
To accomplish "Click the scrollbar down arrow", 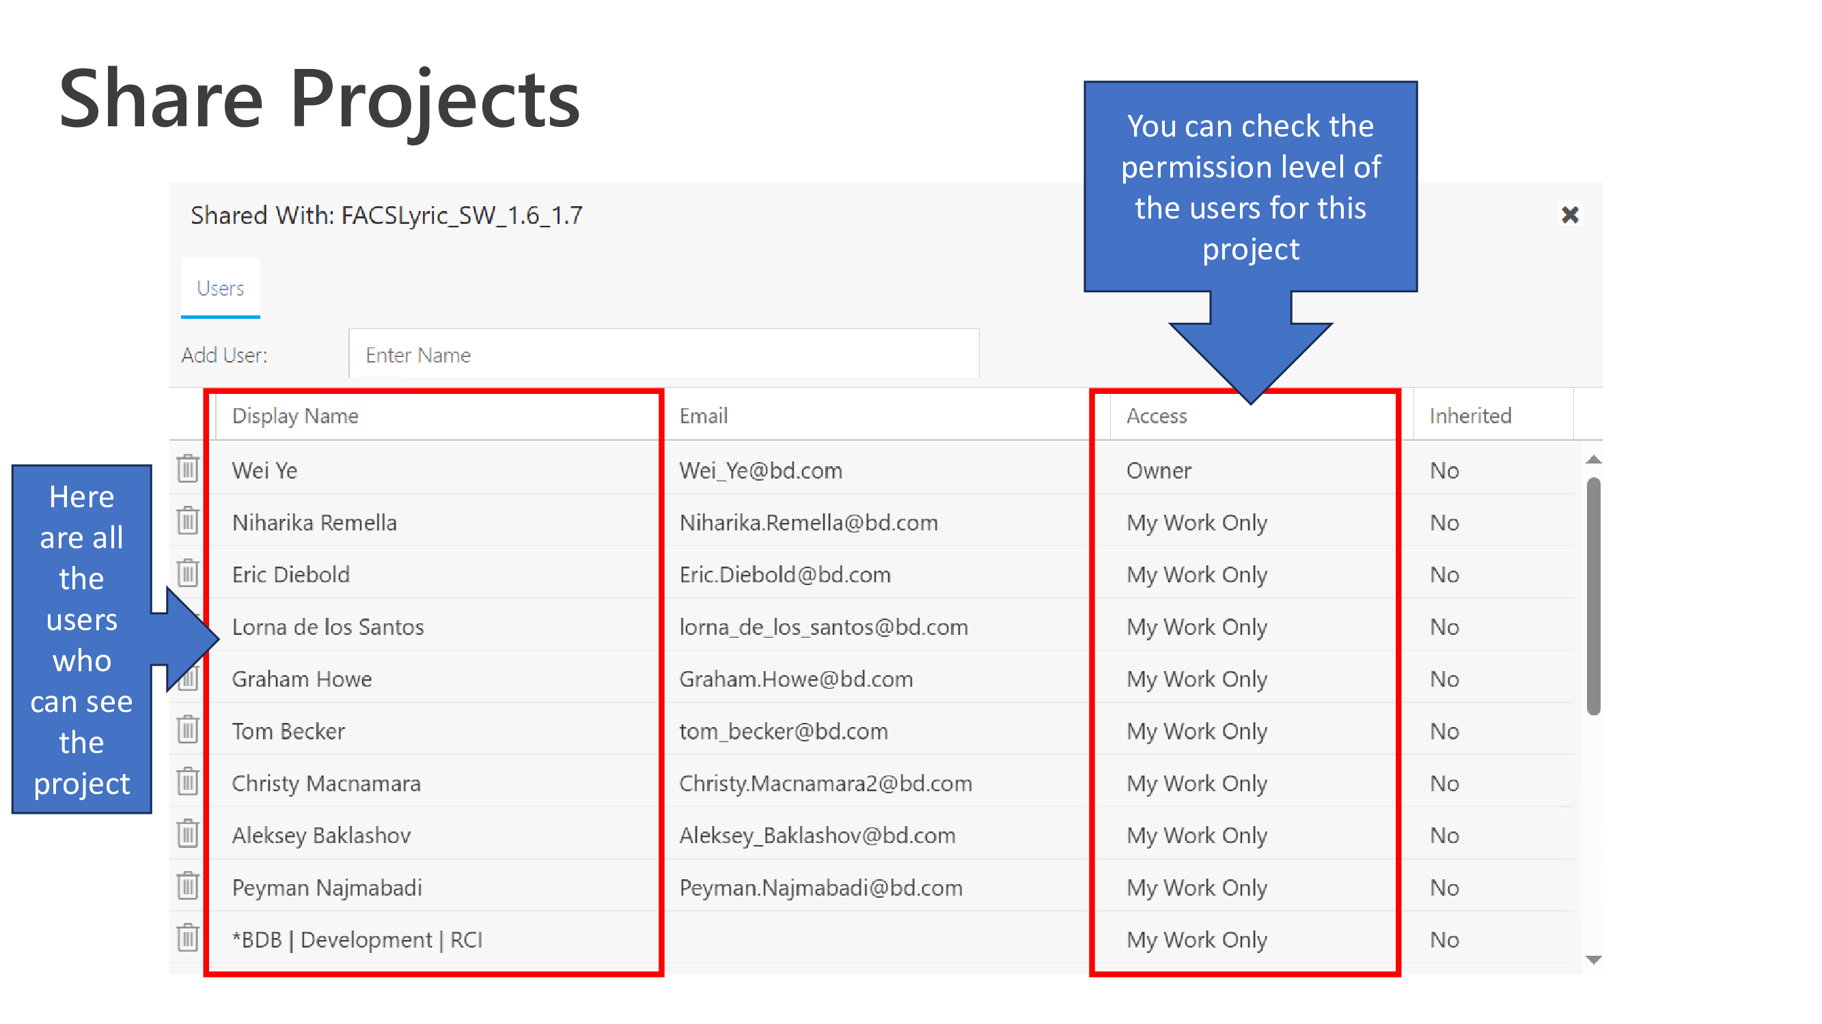I will [1593, 960].
